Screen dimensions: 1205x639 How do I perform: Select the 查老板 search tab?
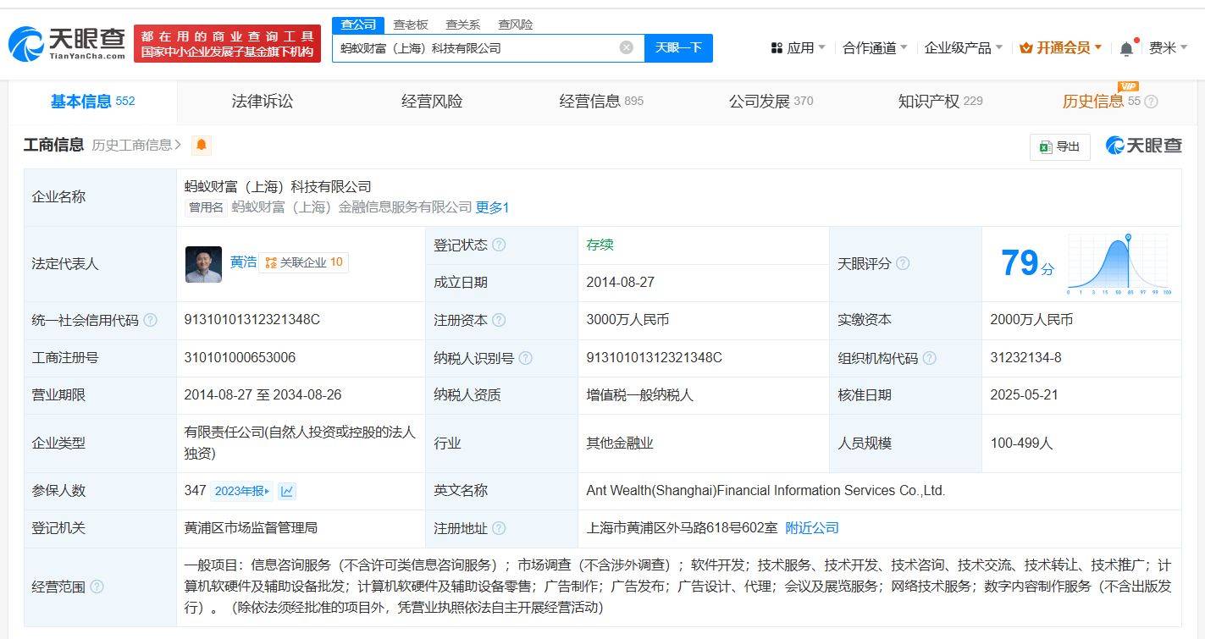point(411,25)
